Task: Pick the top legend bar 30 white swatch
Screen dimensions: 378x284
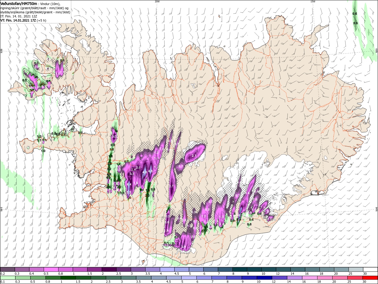Action: [371, 270]
